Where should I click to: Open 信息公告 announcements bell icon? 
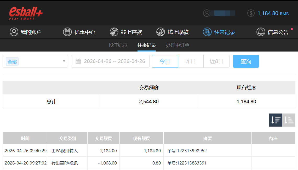pos(261,32)
